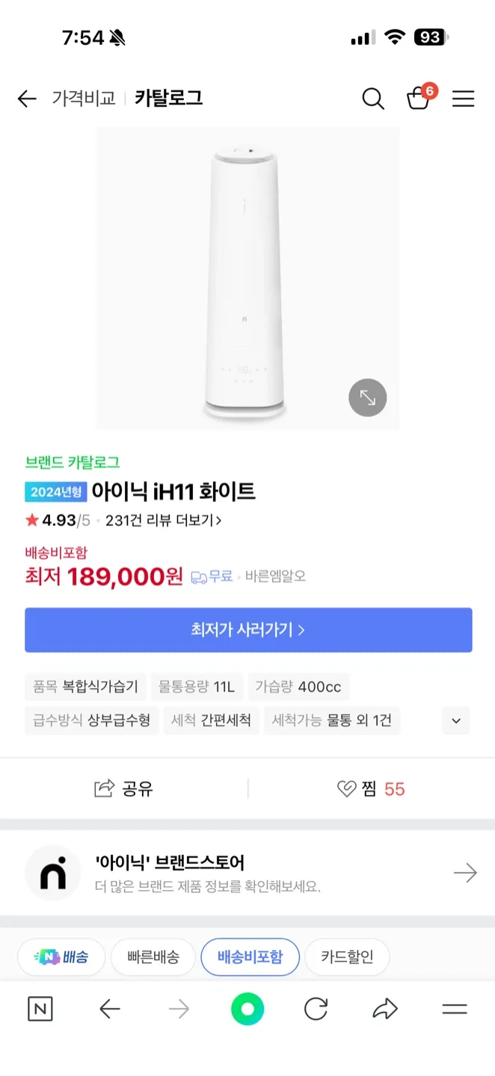495x1076 pixels.
Task: Open 231건 리뷰 더보기 reviews link
Action: pyautogui.click(x=163, y=520)
